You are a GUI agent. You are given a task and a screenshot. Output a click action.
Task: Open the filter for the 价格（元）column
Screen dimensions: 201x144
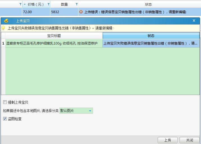click(48, 4)
